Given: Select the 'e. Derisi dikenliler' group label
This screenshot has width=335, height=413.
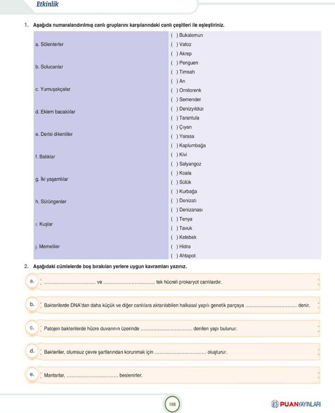Looking at the screenshot, I should coord(54,134).
